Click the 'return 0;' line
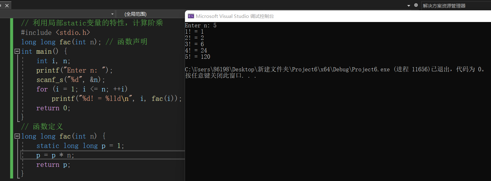 click(x=53, y=108)
